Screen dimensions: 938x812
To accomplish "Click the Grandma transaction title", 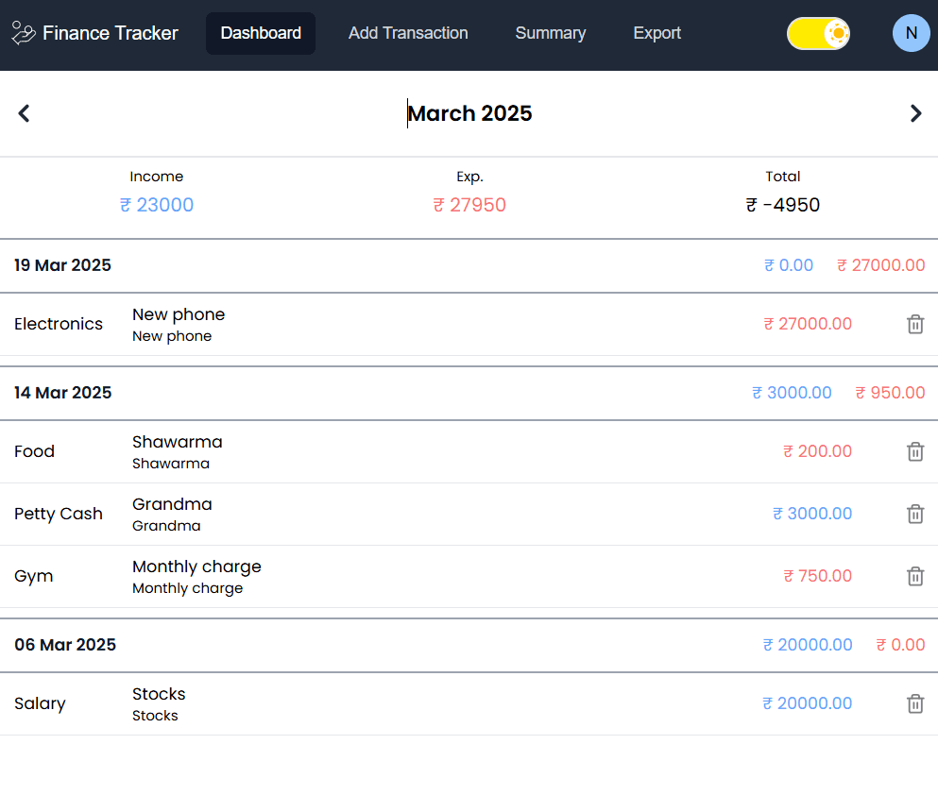I will pos(172,503).
